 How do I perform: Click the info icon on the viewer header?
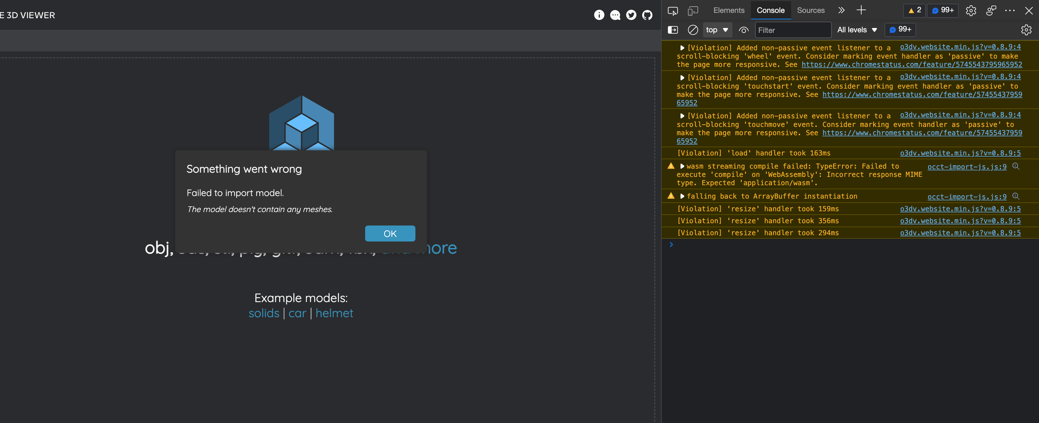coord(599,15)
